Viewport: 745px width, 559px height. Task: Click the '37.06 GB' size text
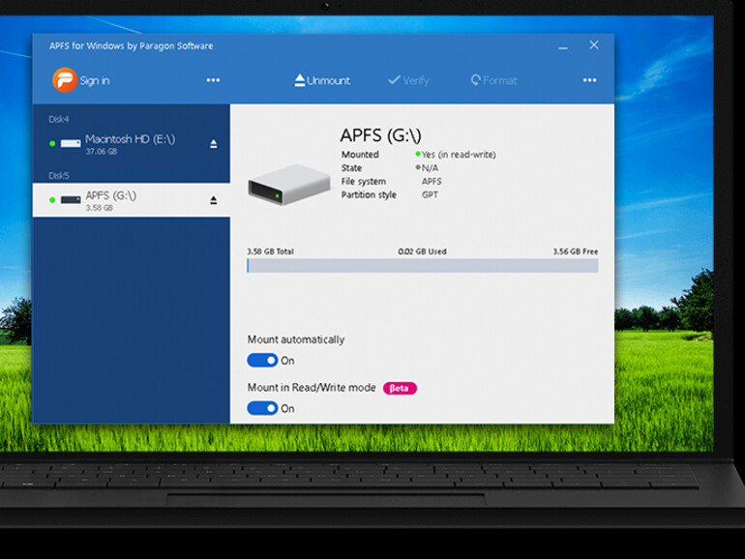[x=102, y=152]
